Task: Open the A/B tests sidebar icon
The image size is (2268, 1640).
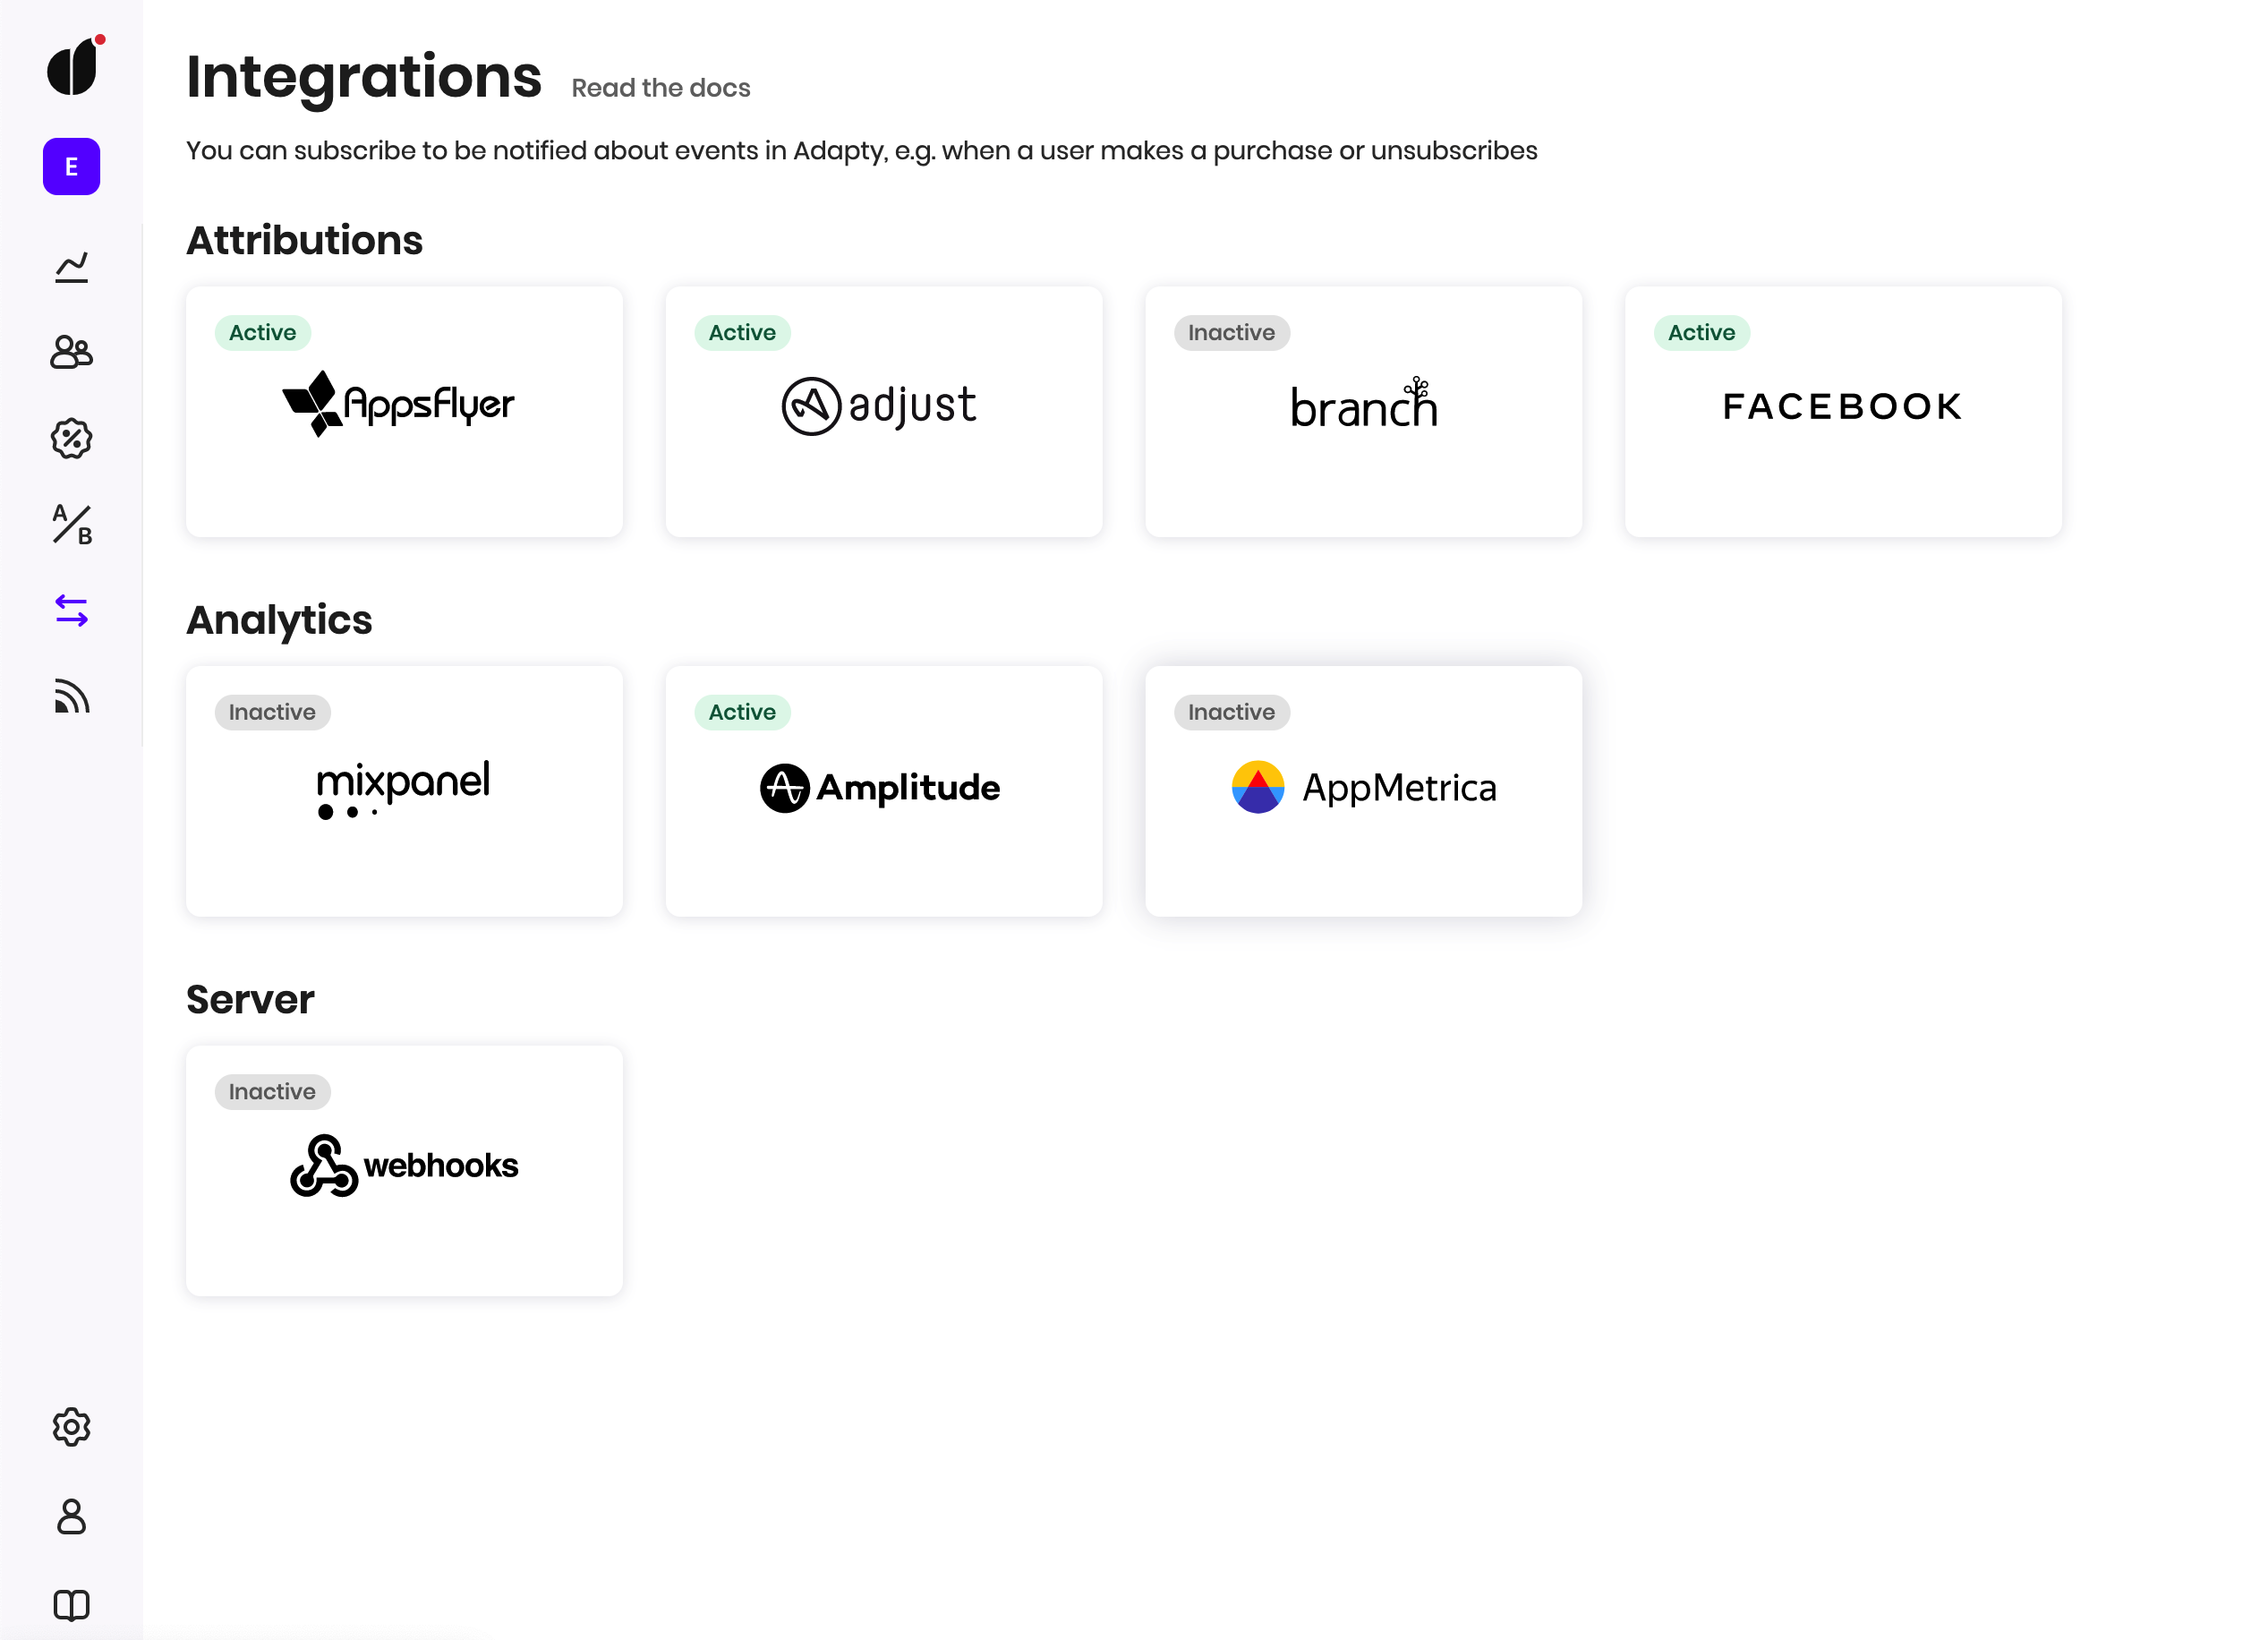Action: click(x=71, y=524)
